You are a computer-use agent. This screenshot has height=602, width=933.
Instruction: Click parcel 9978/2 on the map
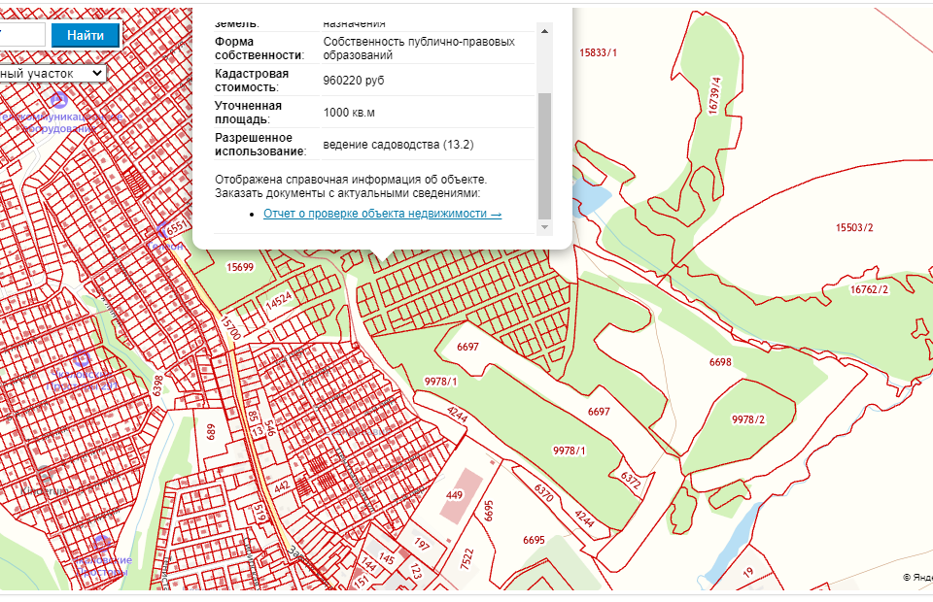click(747, 419)
